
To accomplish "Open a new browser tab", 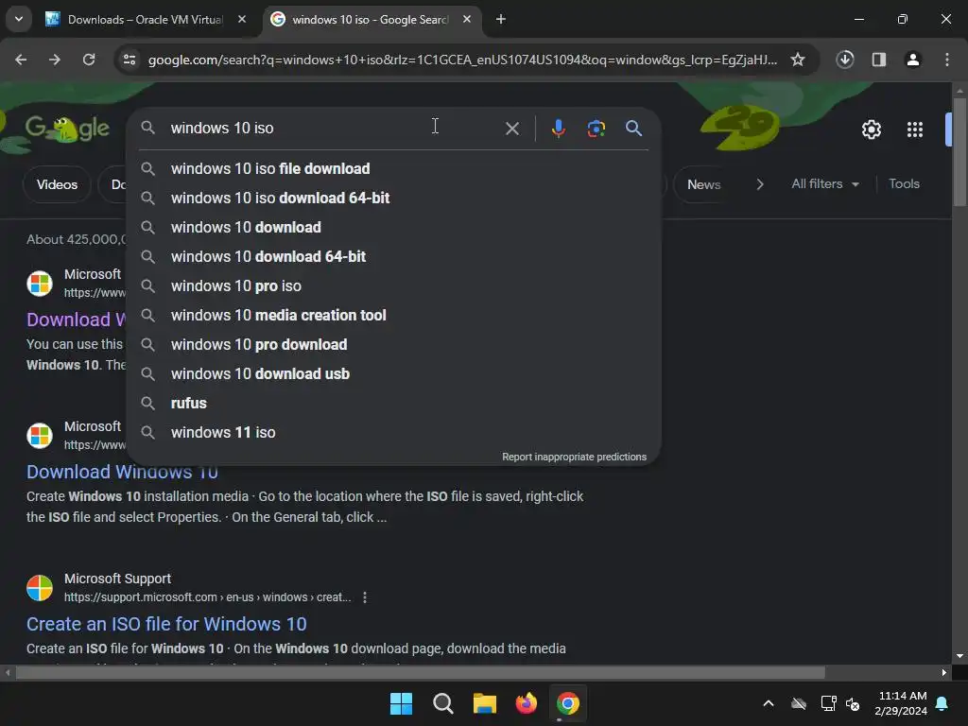I will 501,19.
